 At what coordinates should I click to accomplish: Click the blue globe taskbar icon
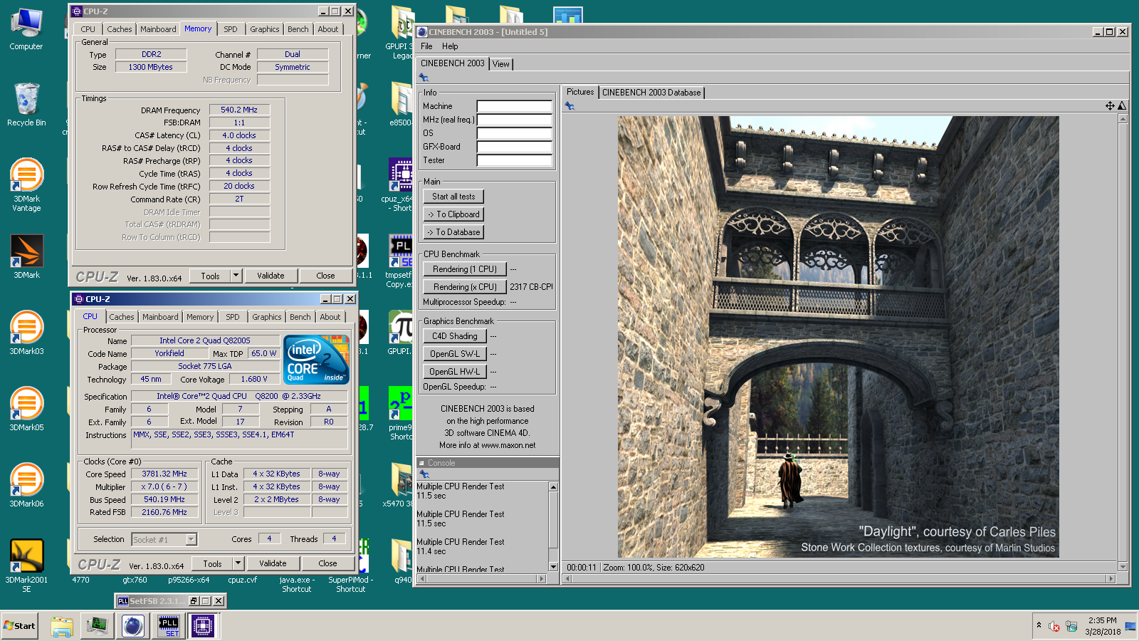(132, 626)
